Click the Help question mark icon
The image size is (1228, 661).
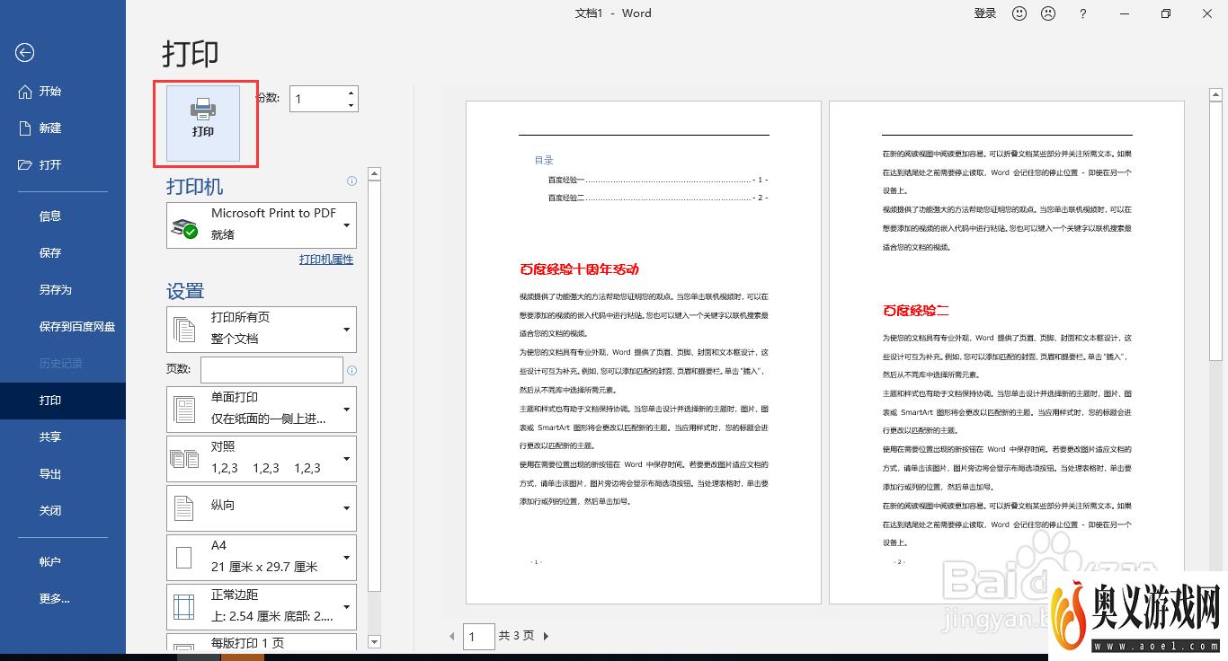pos(1082,13)
